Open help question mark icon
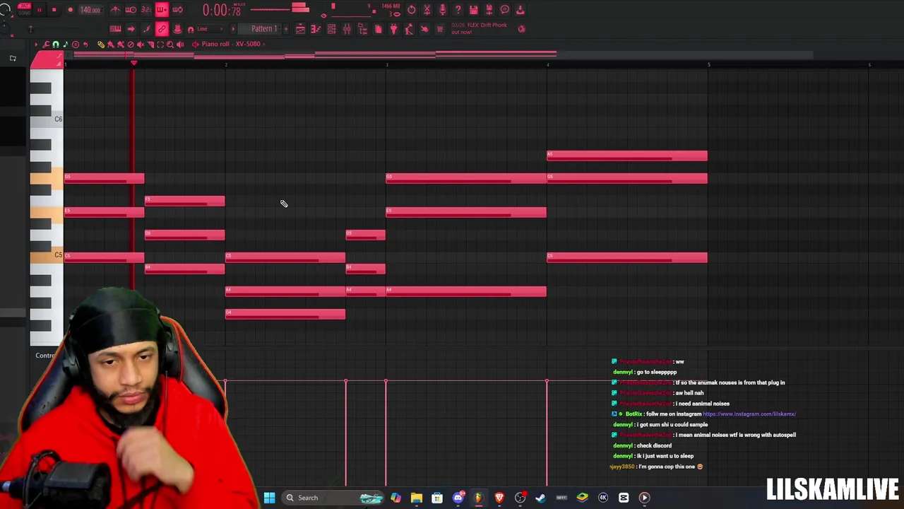Image resolution: width=904 pixels, height=509 pixels. [x=458, y=10]
